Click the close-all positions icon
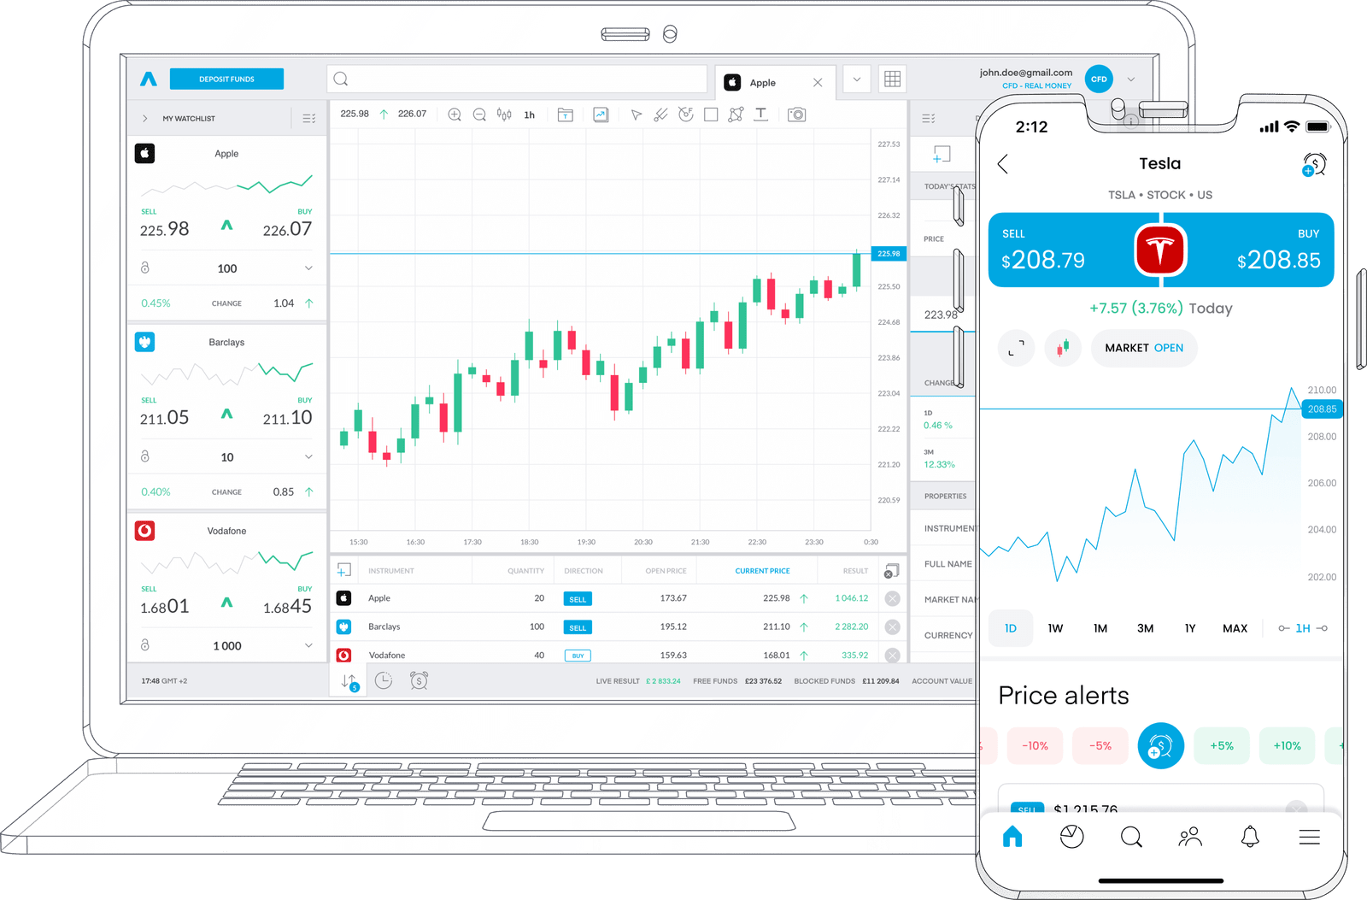This screenshot has height=900, width=1367. tap(891, 571)
